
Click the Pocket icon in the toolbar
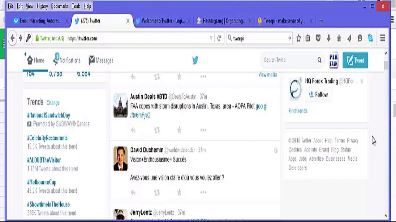click(x=318, y=38)
